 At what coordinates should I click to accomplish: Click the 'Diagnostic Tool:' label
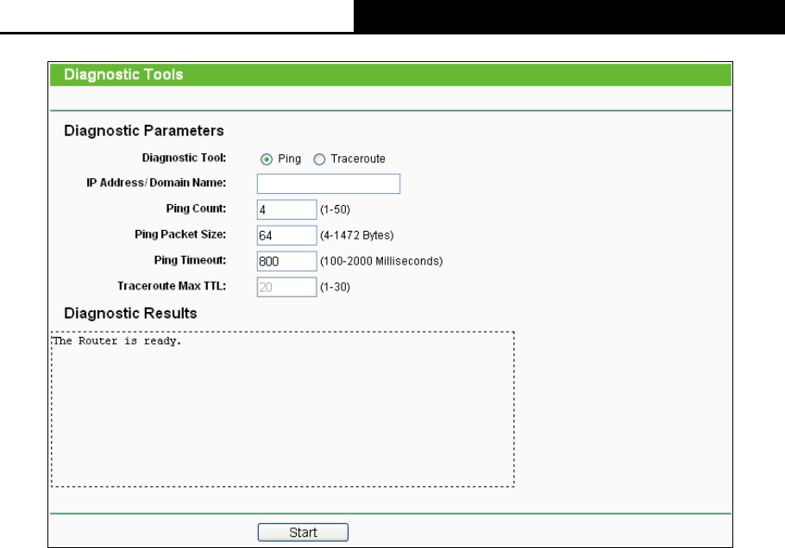tap(184, 158)
